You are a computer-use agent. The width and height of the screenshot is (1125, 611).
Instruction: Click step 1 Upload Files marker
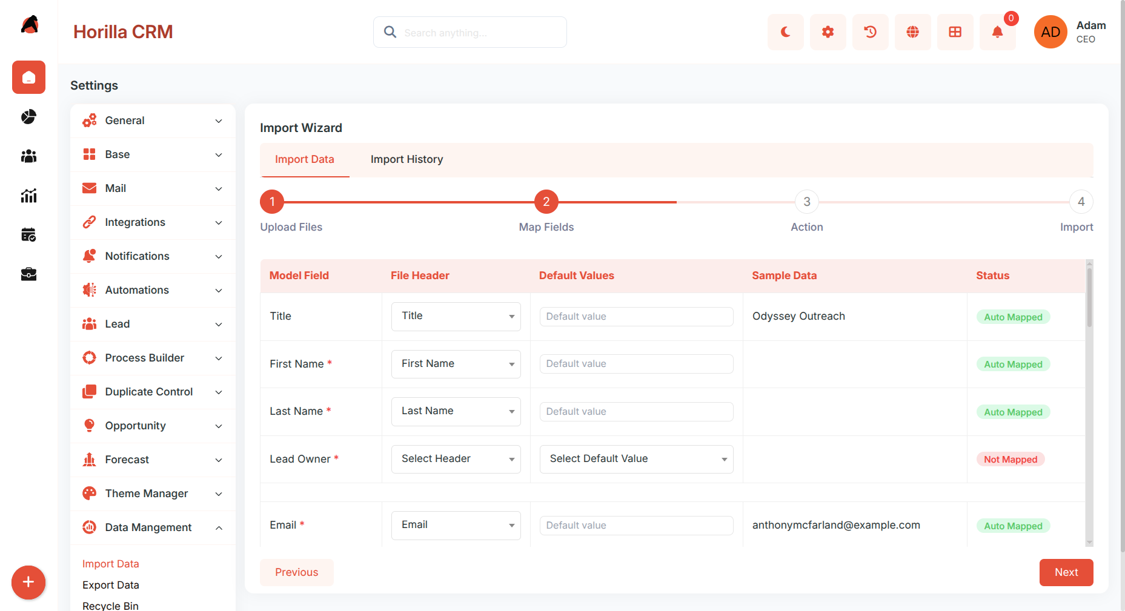(272, 202)
